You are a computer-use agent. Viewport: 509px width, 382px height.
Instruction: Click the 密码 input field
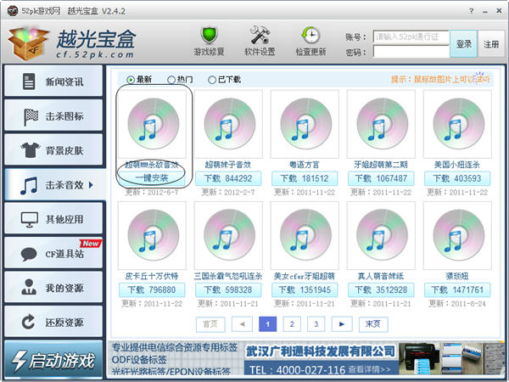coord(411,52)
